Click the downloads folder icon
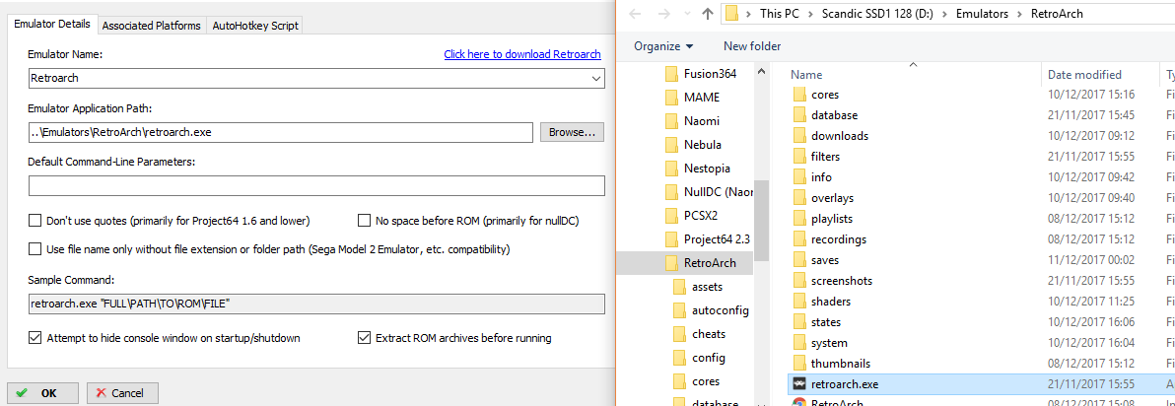Viewport: 1175px width, 406px height. coord(798,136)
